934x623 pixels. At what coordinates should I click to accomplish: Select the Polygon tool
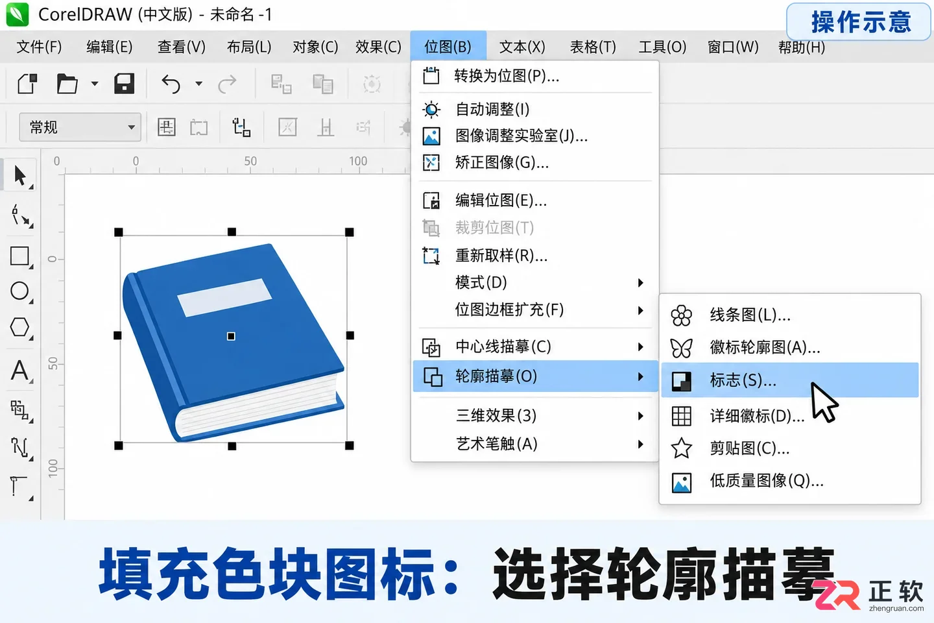(19, 326)
